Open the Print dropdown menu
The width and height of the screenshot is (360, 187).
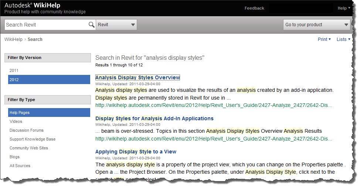pos(324,39)
